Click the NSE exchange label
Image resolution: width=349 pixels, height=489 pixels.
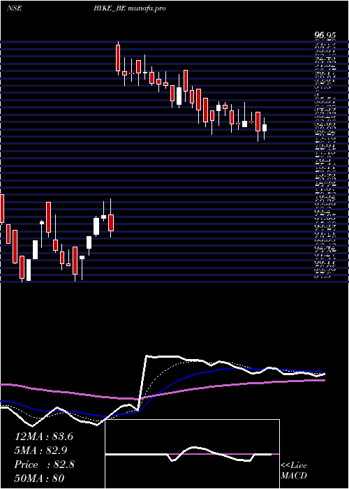tap(15, 8)
